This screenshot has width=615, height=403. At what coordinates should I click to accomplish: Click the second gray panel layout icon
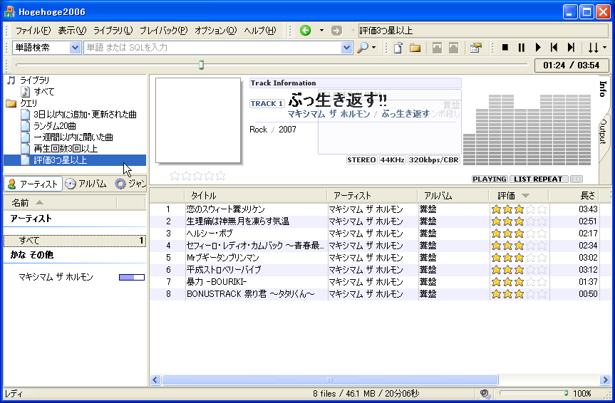(453, 48)
